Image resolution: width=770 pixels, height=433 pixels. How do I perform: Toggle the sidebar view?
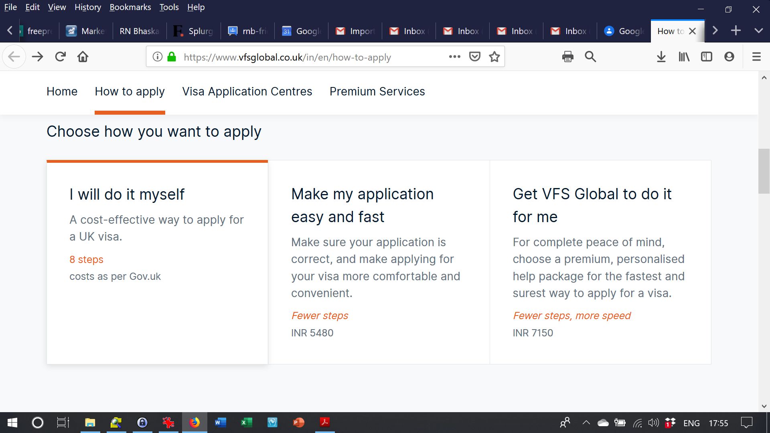point(707,57)
